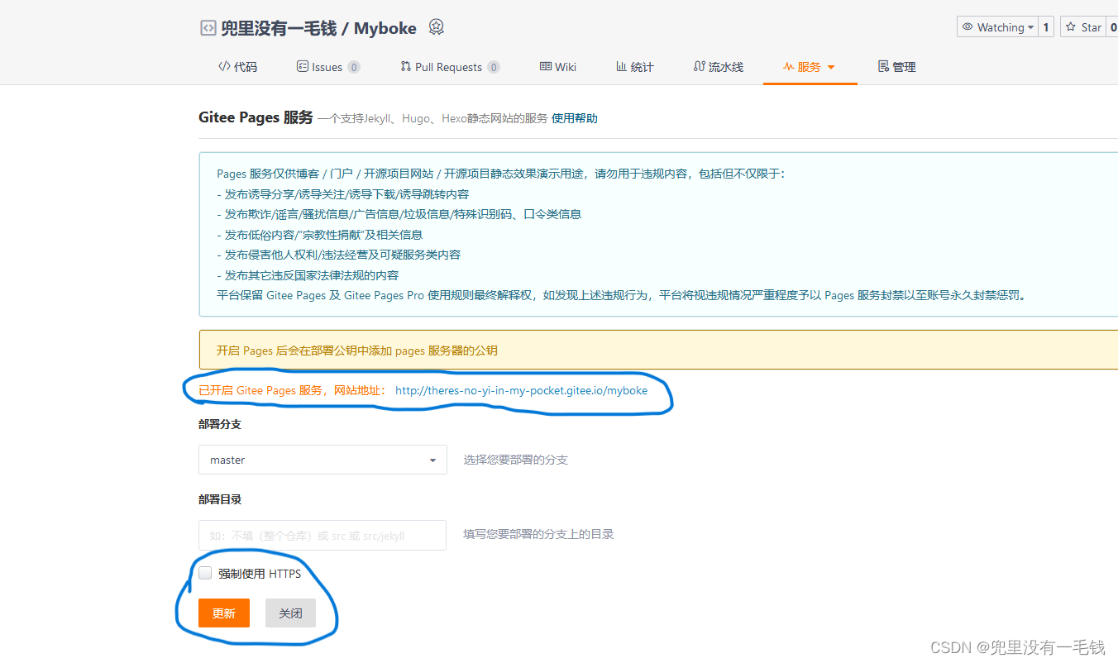Click the 平台保留 Gitee Pages policy line
The height and width of the screenshot is (663, 1118).
pos(623,295)
